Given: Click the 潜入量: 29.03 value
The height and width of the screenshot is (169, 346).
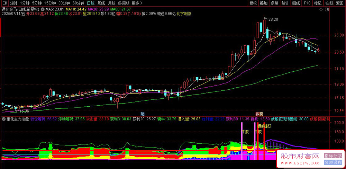Looking at the screenshot, I should coord(189,119).
